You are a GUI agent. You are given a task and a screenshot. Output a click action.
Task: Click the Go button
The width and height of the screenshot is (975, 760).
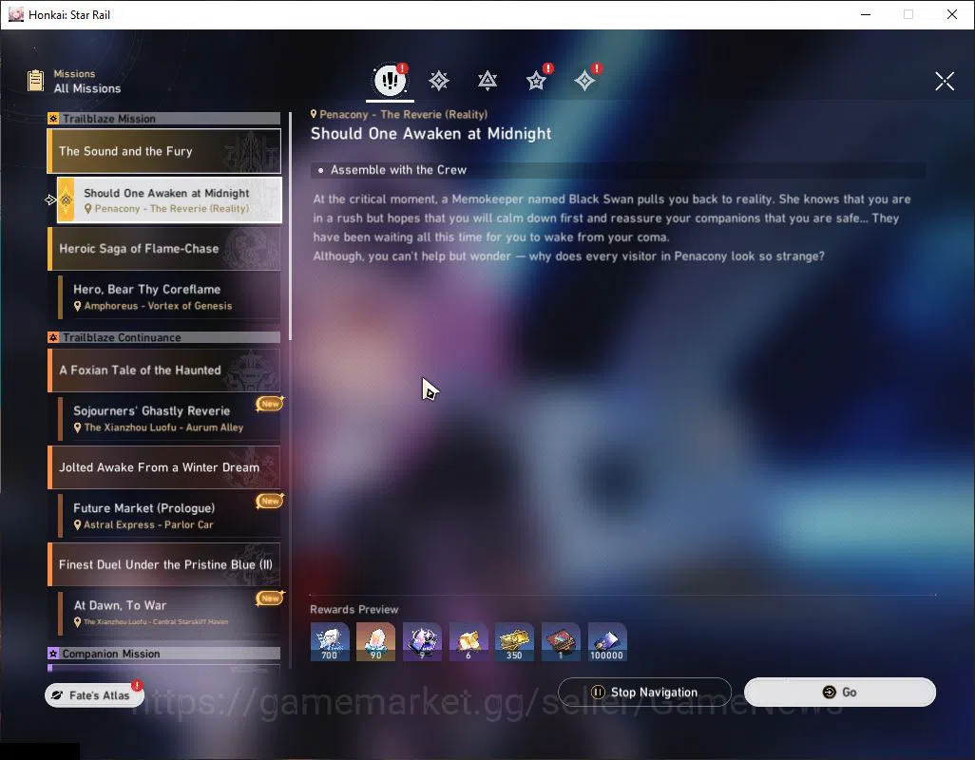coord(839,693)
